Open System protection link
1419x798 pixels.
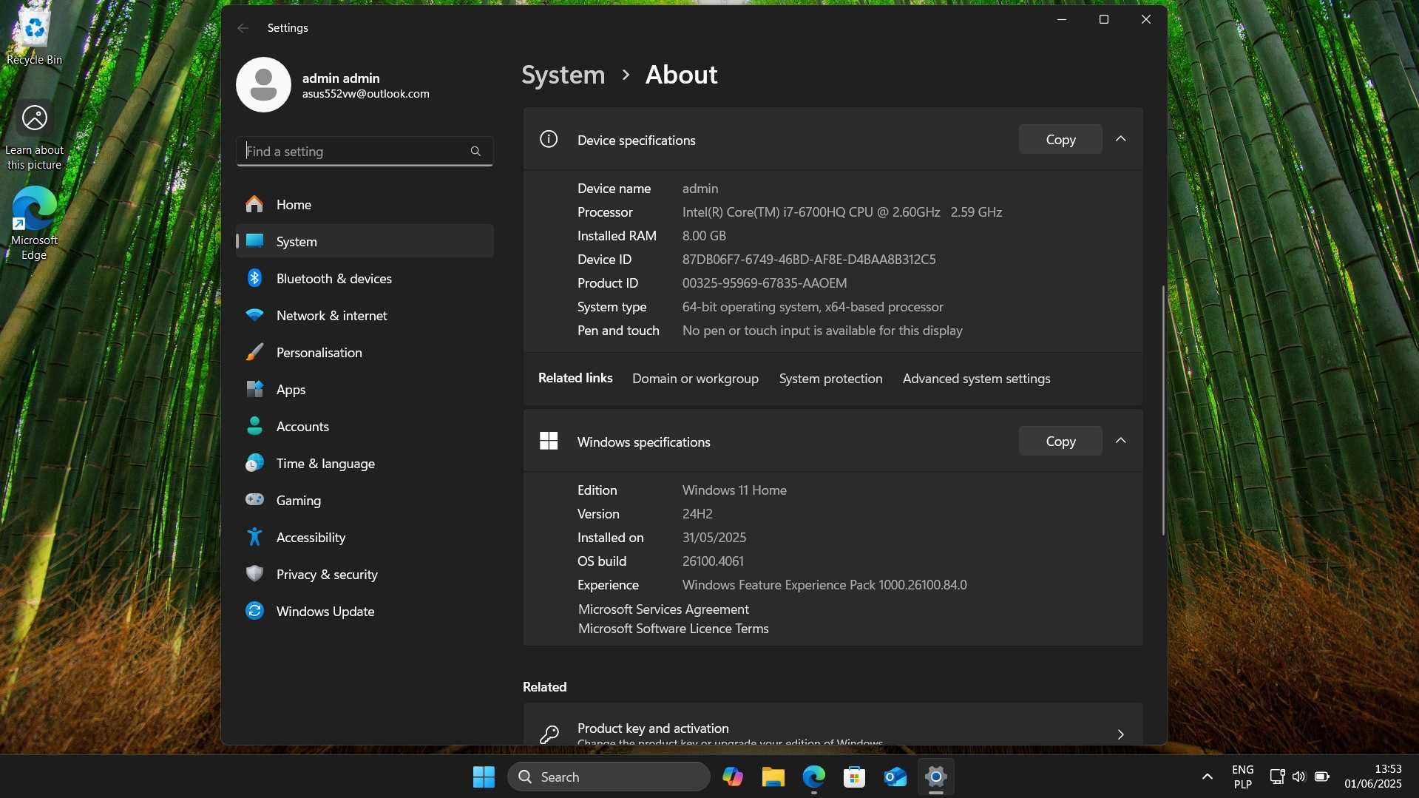point(830,378)
